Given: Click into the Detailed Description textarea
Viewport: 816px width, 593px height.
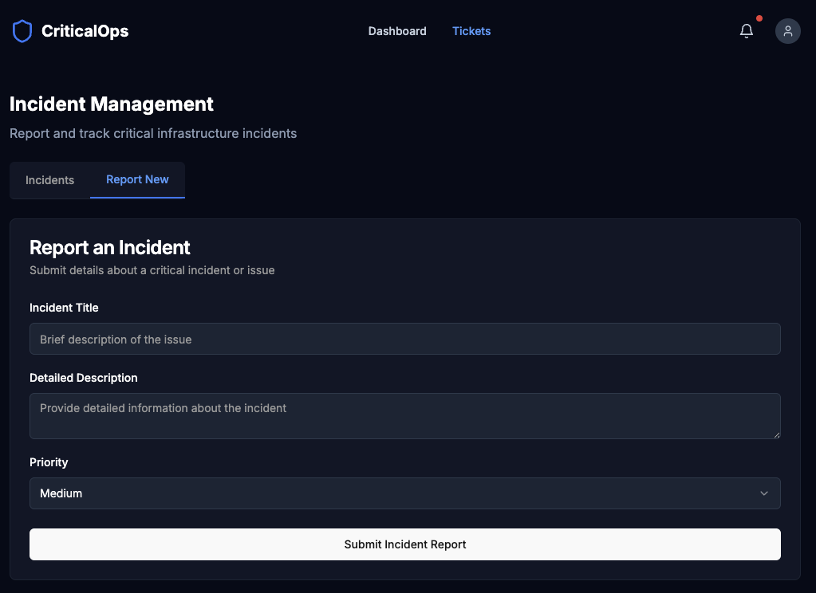Looking at the screenshot, I should coord(405,416).
